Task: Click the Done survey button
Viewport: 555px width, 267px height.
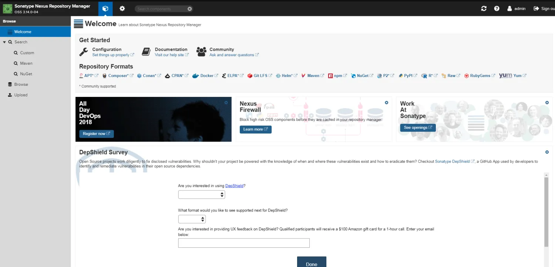Action: tap(312, 262)
